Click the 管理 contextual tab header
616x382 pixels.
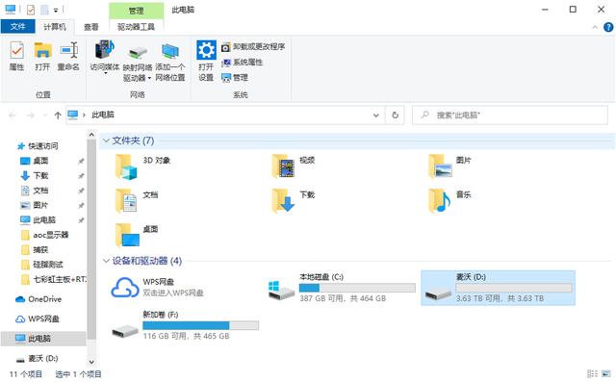pyautogui.click(x=136, y=11)
